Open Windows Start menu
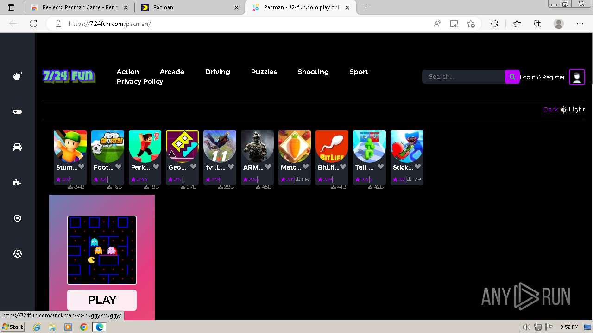 tap(13, 327)
